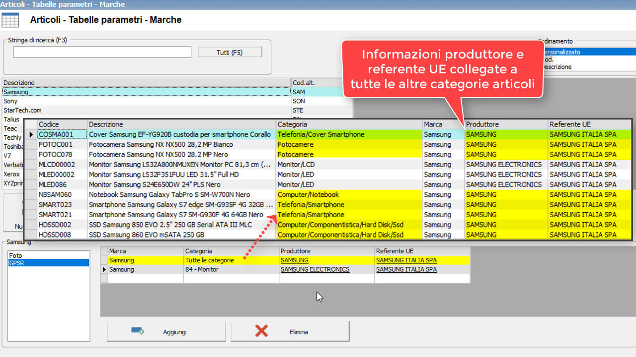Image resolution: width=636 pixels, height=357 pixels.
Task: Open SAMSUNG ITALIA SPA link in 84 - Monitor row
Action: (x=406, y=269)
